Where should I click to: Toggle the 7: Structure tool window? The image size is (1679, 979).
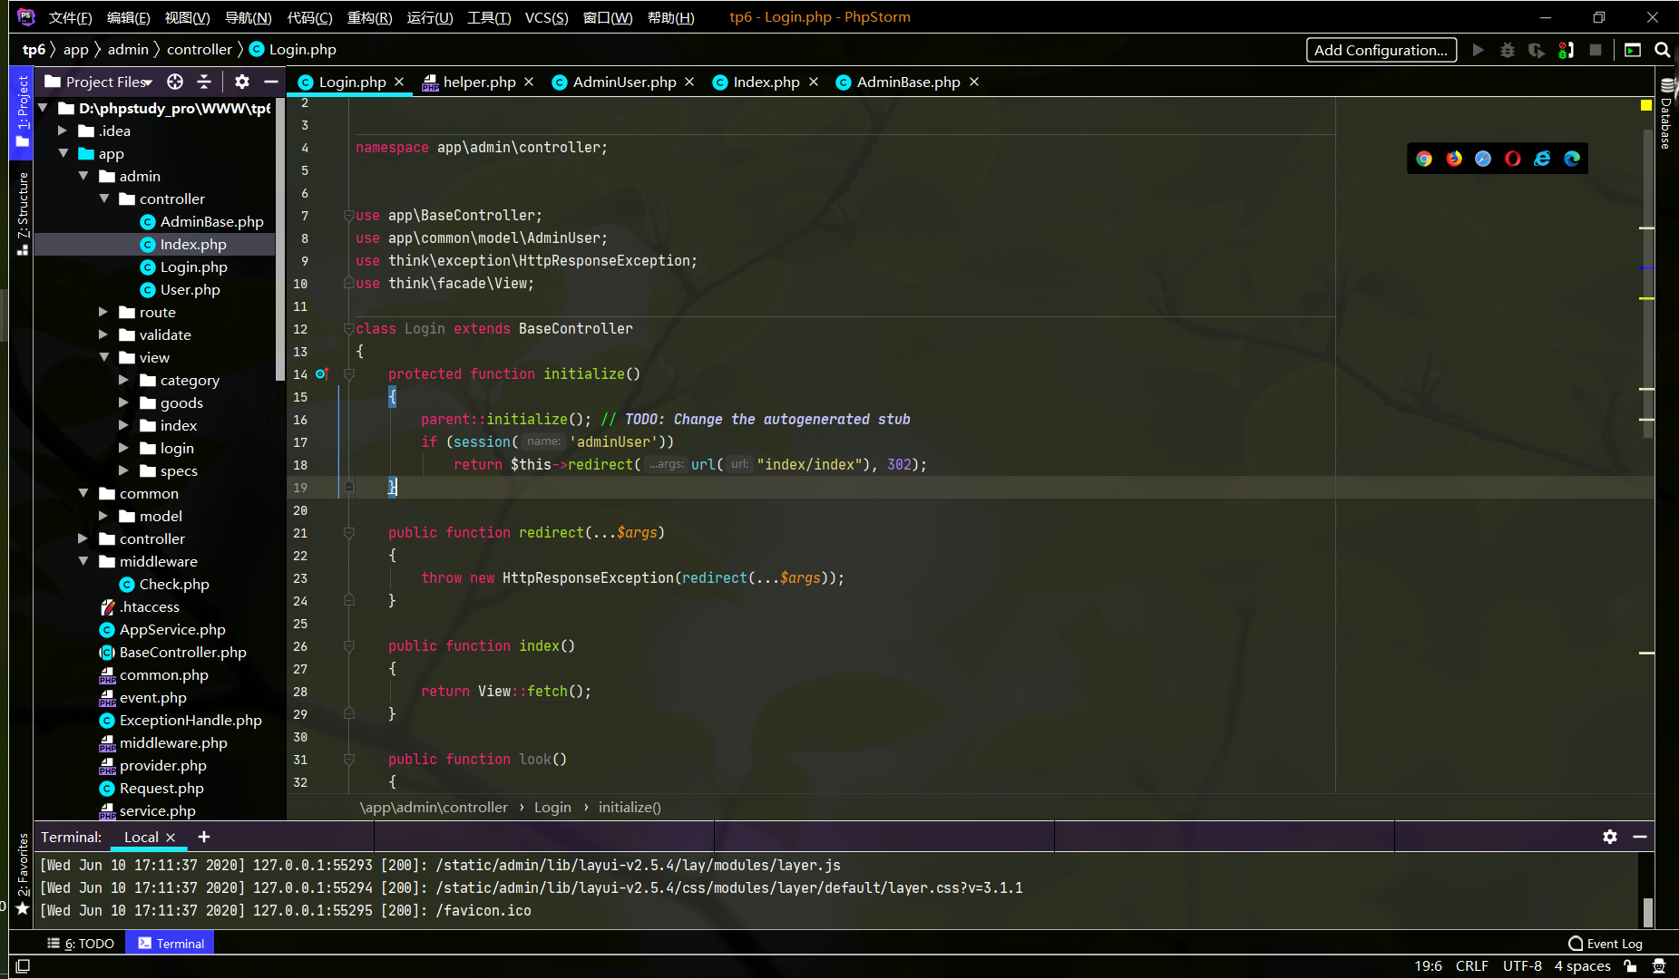[22, 213]
